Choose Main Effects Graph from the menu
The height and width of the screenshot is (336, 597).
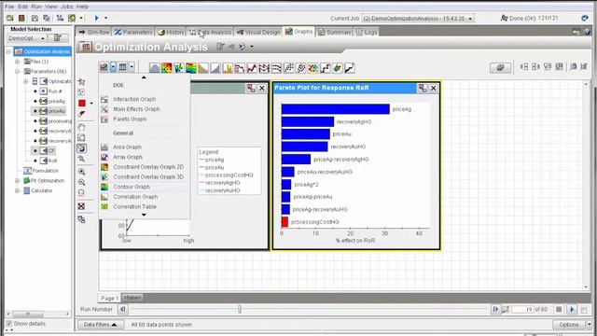pyautogui.click(x=136, y=109)
